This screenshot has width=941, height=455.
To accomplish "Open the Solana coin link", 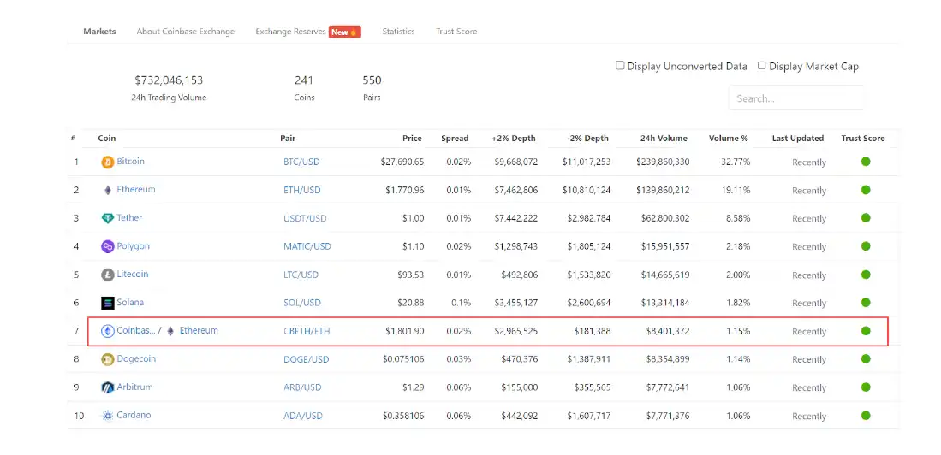I will (130, 302).
